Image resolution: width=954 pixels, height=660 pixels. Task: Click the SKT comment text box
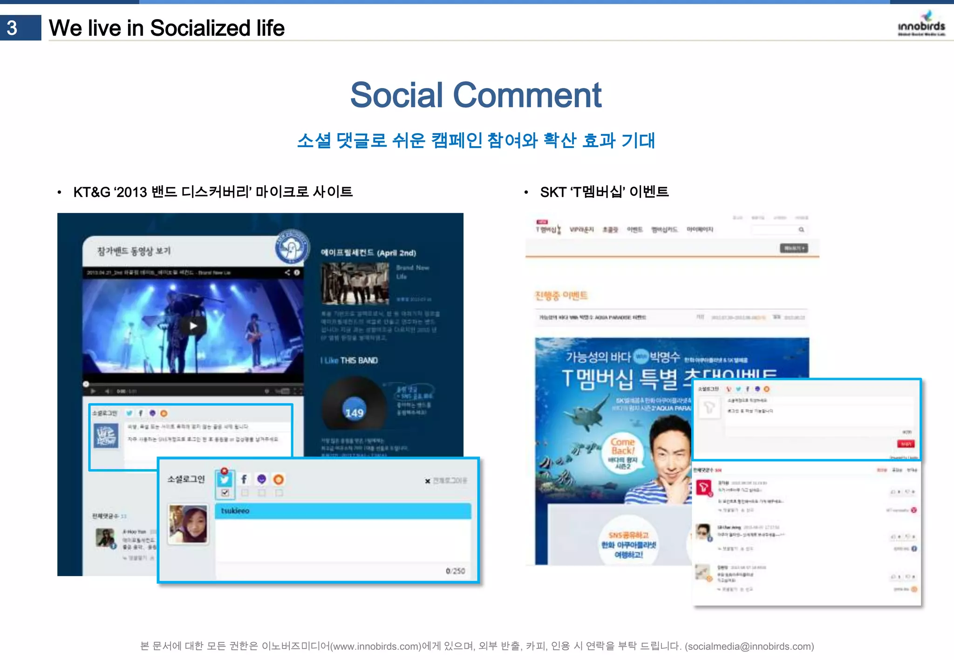[819, 417]
